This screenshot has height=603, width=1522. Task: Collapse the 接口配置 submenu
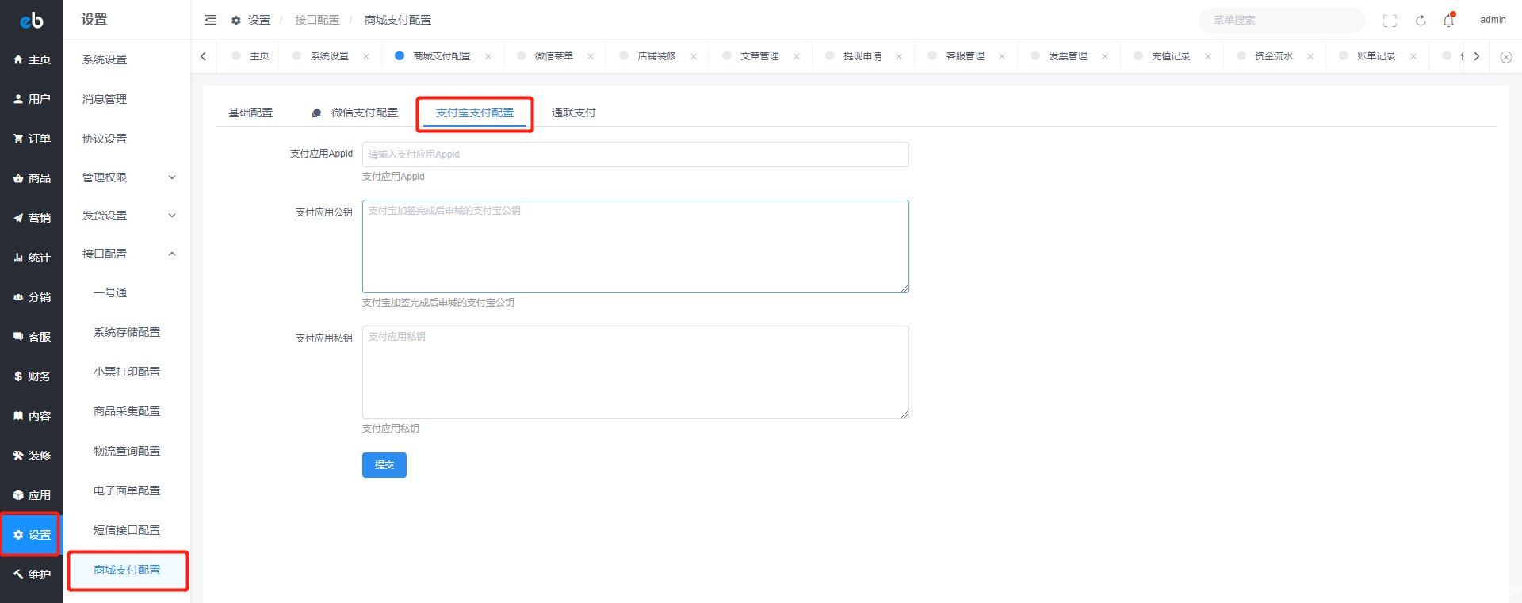pyautogui.click(x=127, y=254)
